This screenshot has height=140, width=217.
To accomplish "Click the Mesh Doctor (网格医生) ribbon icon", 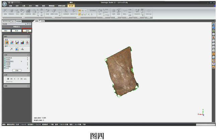I will click(x=12, y=12).
